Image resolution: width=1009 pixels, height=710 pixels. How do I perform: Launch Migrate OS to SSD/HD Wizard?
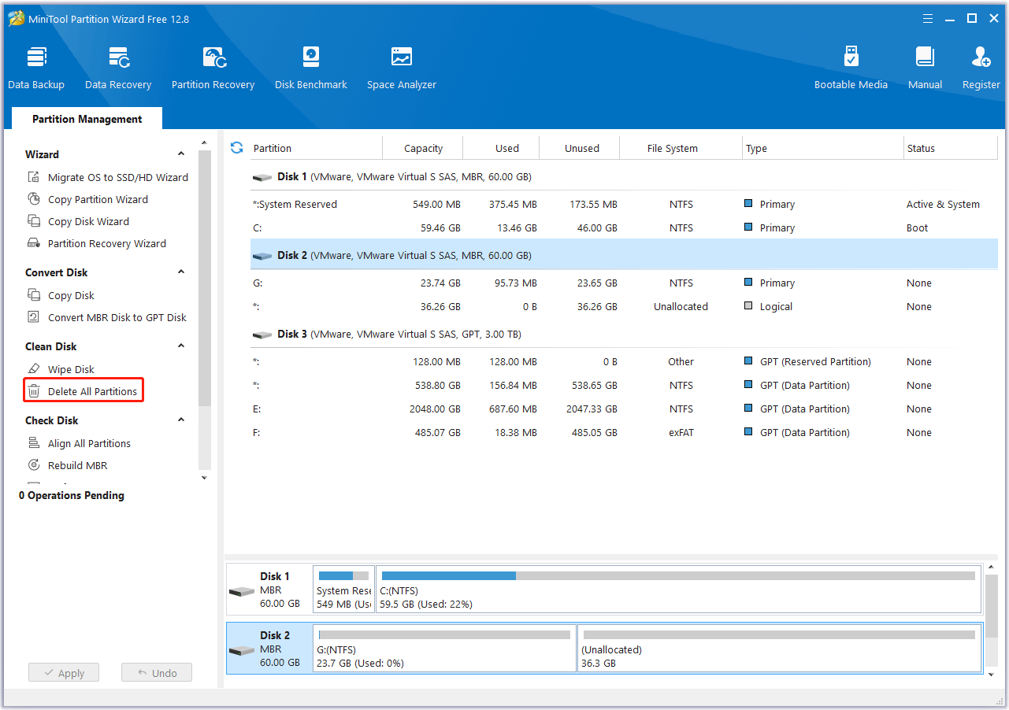point(108,177)
